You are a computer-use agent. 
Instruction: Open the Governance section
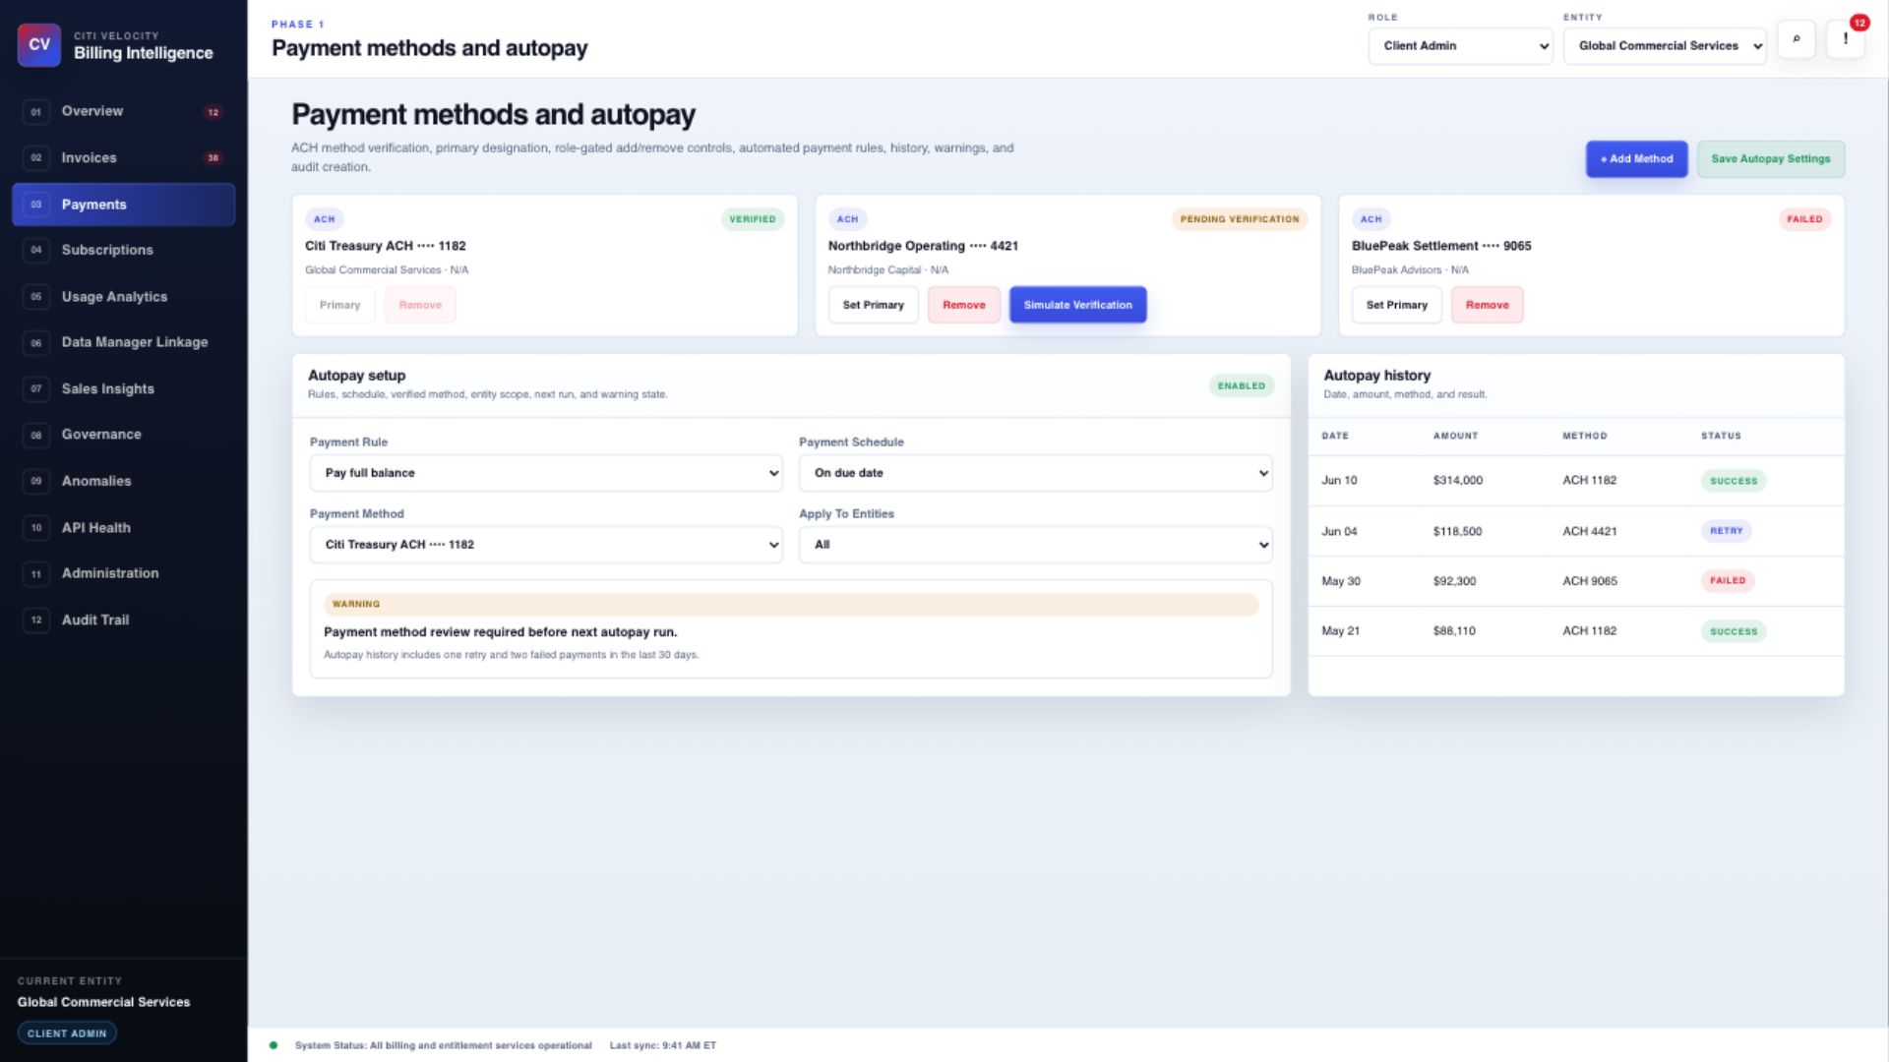tap(123, 435)
